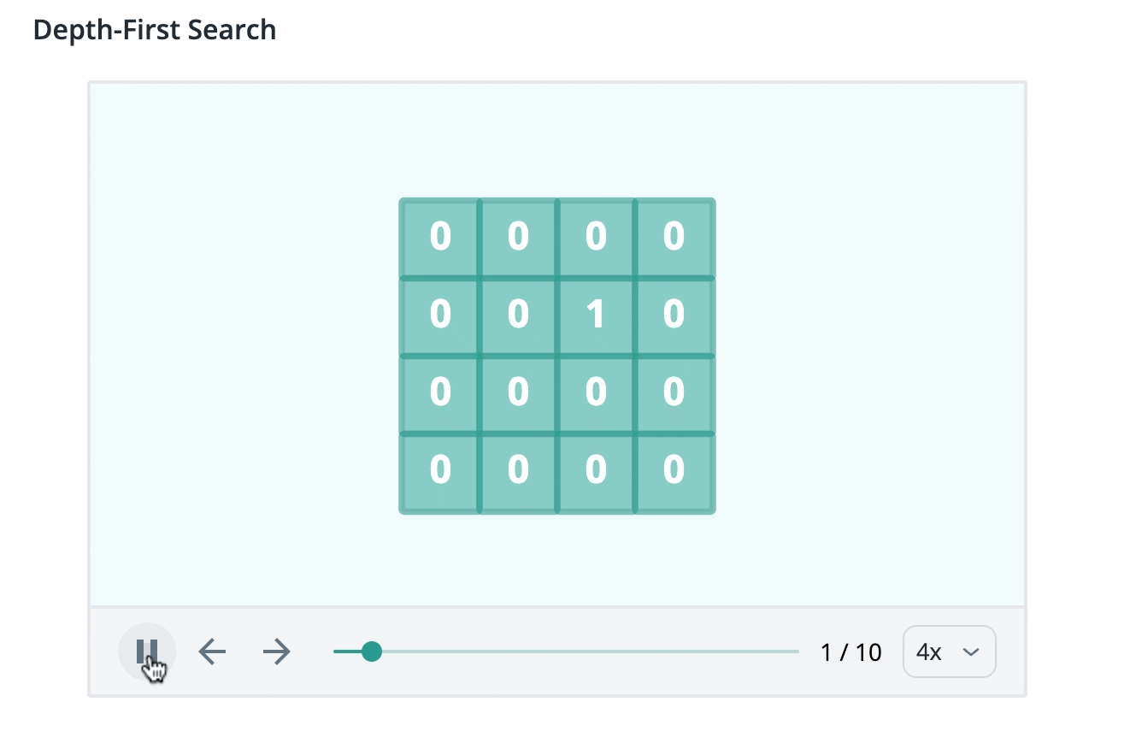Screen dimensions: 1124x737
Task: Click the chevron beside the 4x speed
Action: [970, 652]
